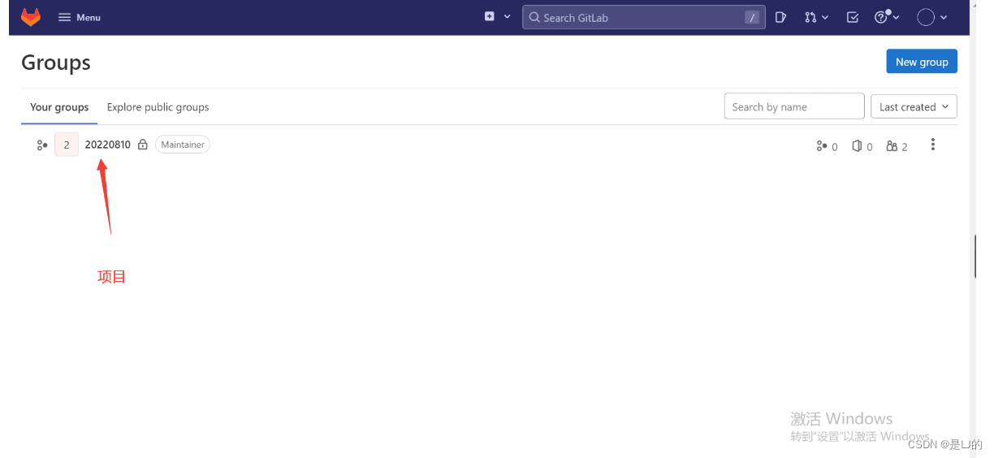
Task: Focus the Search GitLab field
Action: pos(644,17)
